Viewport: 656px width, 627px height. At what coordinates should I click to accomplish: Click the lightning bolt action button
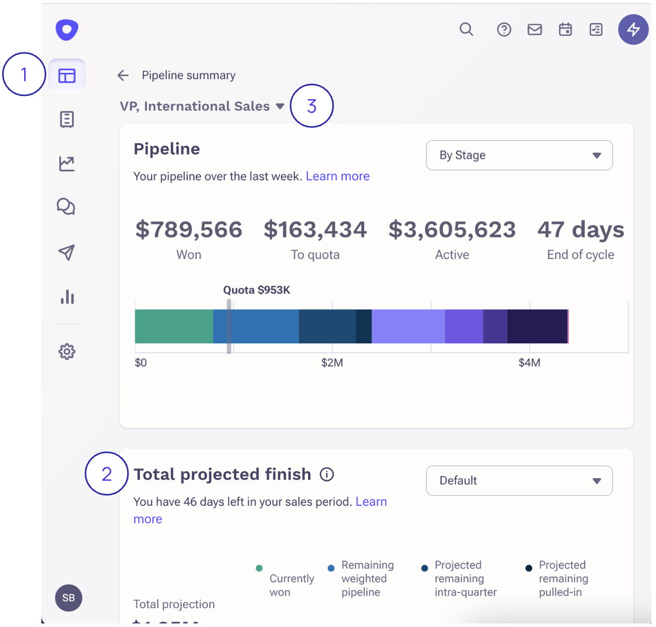click(x=633, y=29)
